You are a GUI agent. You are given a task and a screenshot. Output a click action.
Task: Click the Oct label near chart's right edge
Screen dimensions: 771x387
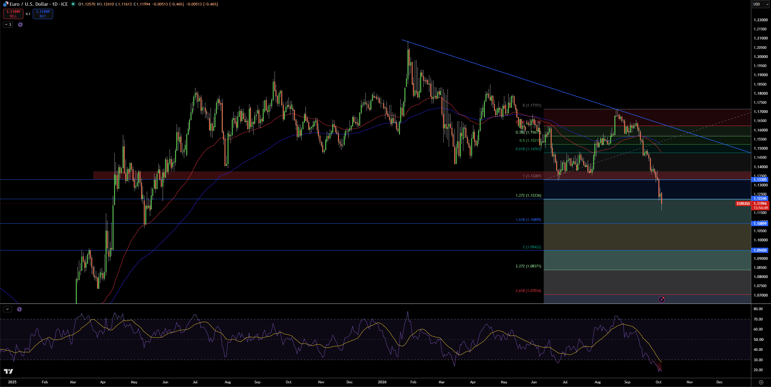[x=658, y=382]
